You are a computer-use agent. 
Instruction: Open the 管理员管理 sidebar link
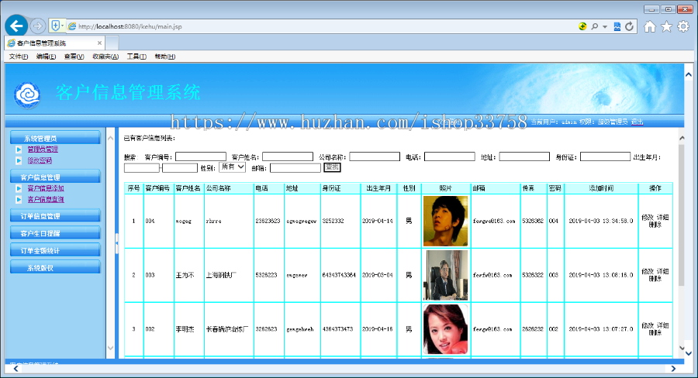tap(43, 149)
